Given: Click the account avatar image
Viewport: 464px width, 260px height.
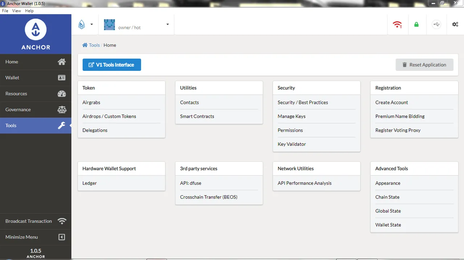Looking at the screenshot, I should point(109,25).
